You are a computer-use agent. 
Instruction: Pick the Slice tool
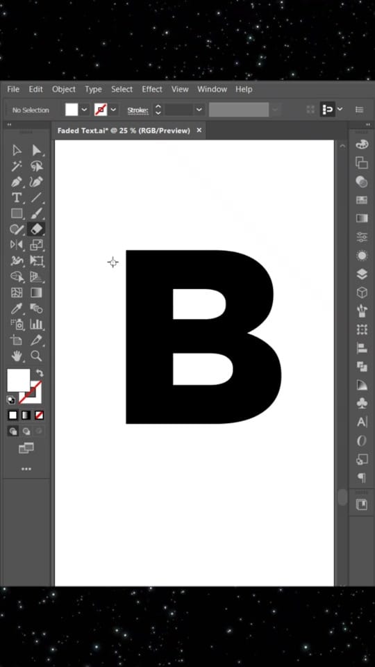[37, 340]
